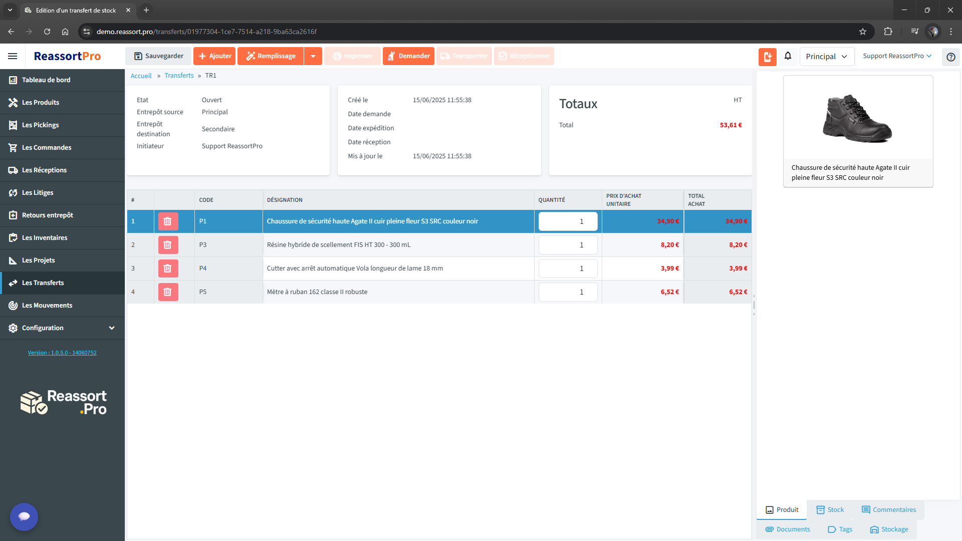This screenshot has width=962, height=541.
Task: Switch to the Documents tab
Action: pos(788,529)
